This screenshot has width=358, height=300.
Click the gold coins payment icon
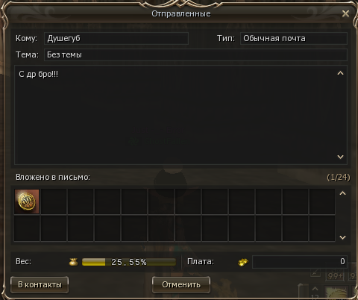(x=243, y=262)
